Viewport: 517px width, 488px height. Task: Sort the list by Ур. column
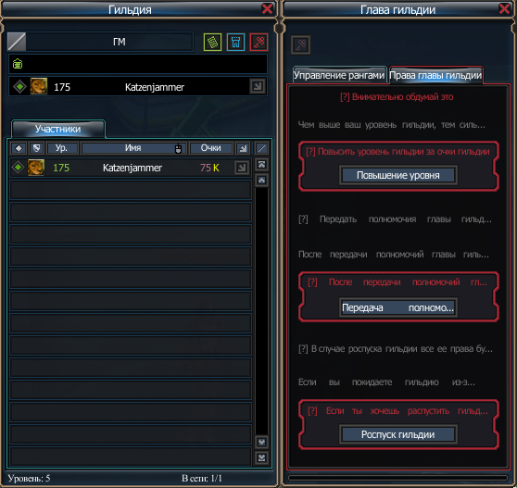[x=62, y=148]
